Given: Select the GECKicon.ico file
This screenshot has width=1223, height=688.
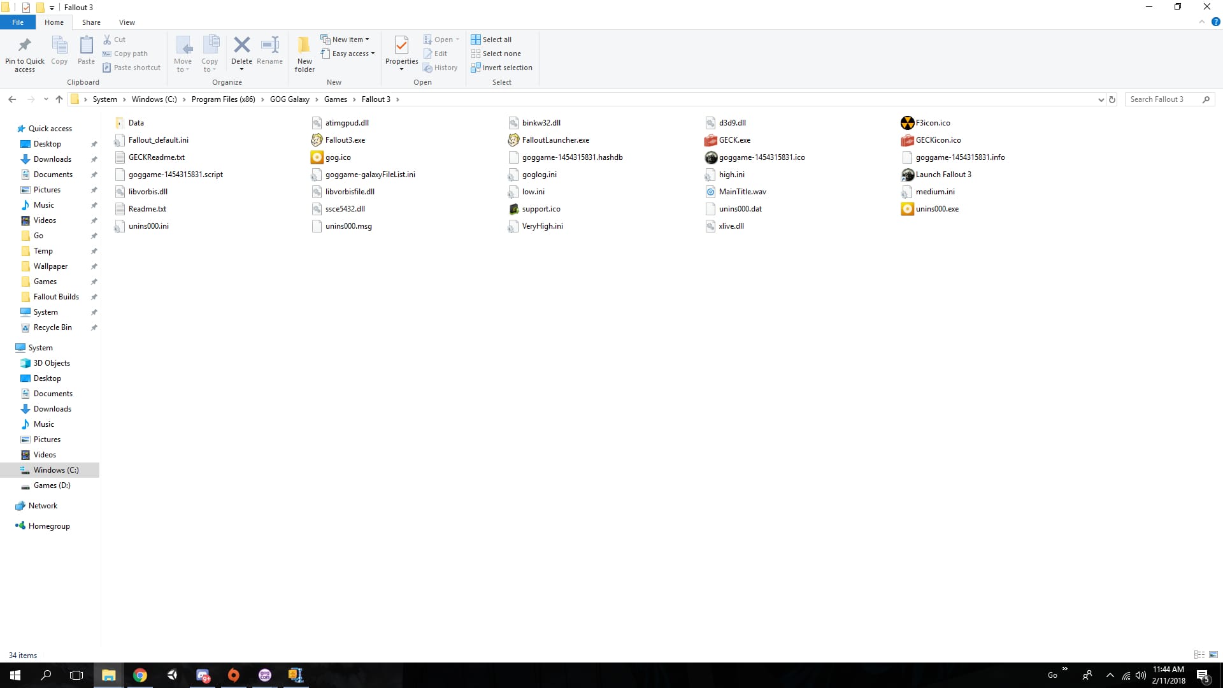Looking at the screenshot, I should [931, 140].
